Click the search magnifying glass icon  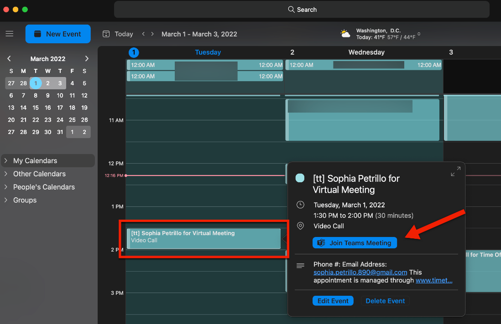tap(291, 9)
